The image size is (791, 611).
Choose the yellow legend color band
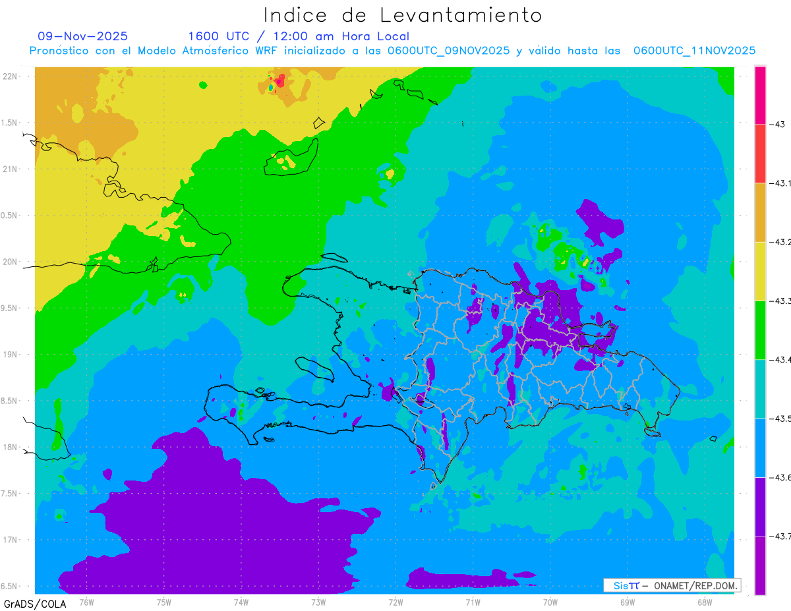tap(760, 271)
